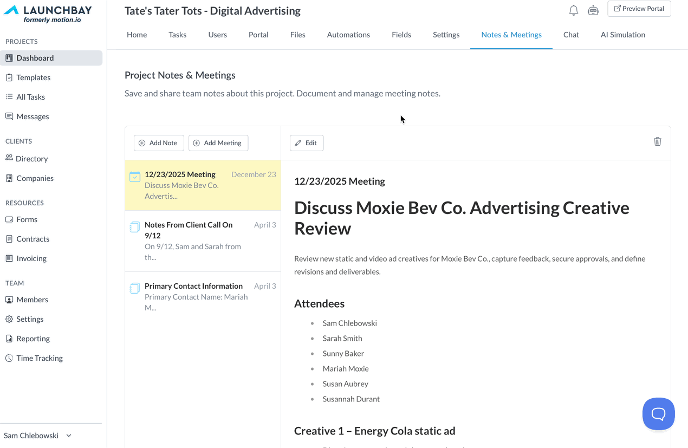The image size is (688, 448).
Task: Expand the Sam Chlebowski account chevron
Action: [x=69, y=436]
